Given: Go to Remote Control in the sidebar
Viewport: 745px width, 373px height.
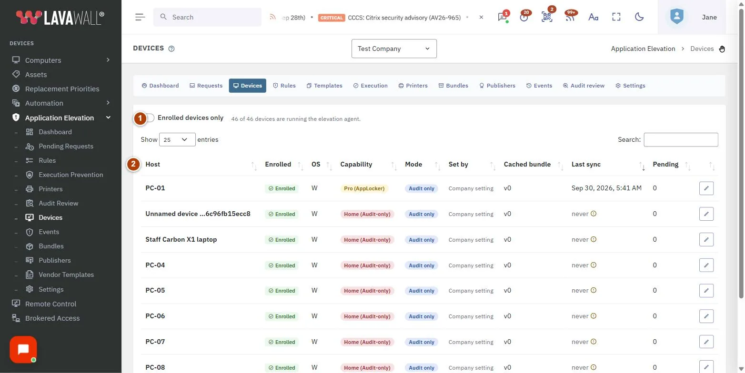Looking at the screenshot, I should point(50,304).
